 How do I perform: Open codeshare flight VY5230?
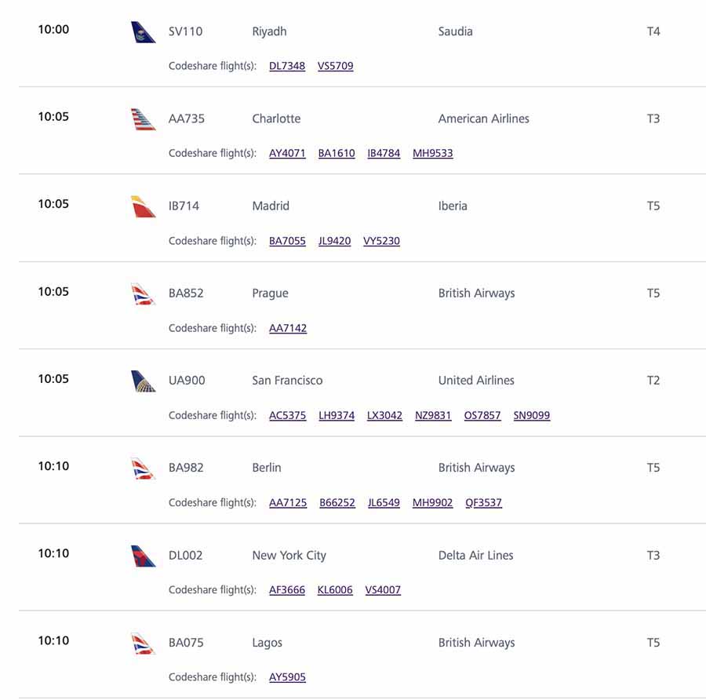(x=381, y=241)
